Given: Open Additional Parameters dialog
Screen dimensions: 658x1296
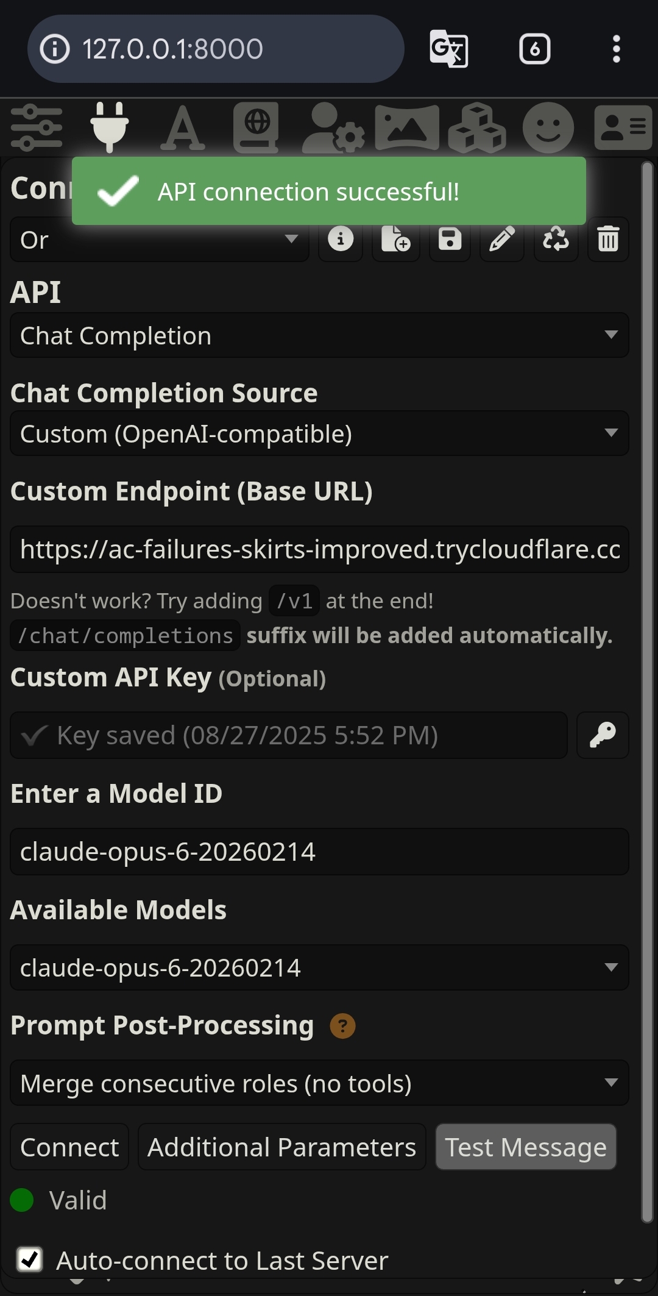Looking at the screenshot, I should [x=282, y=1147].
